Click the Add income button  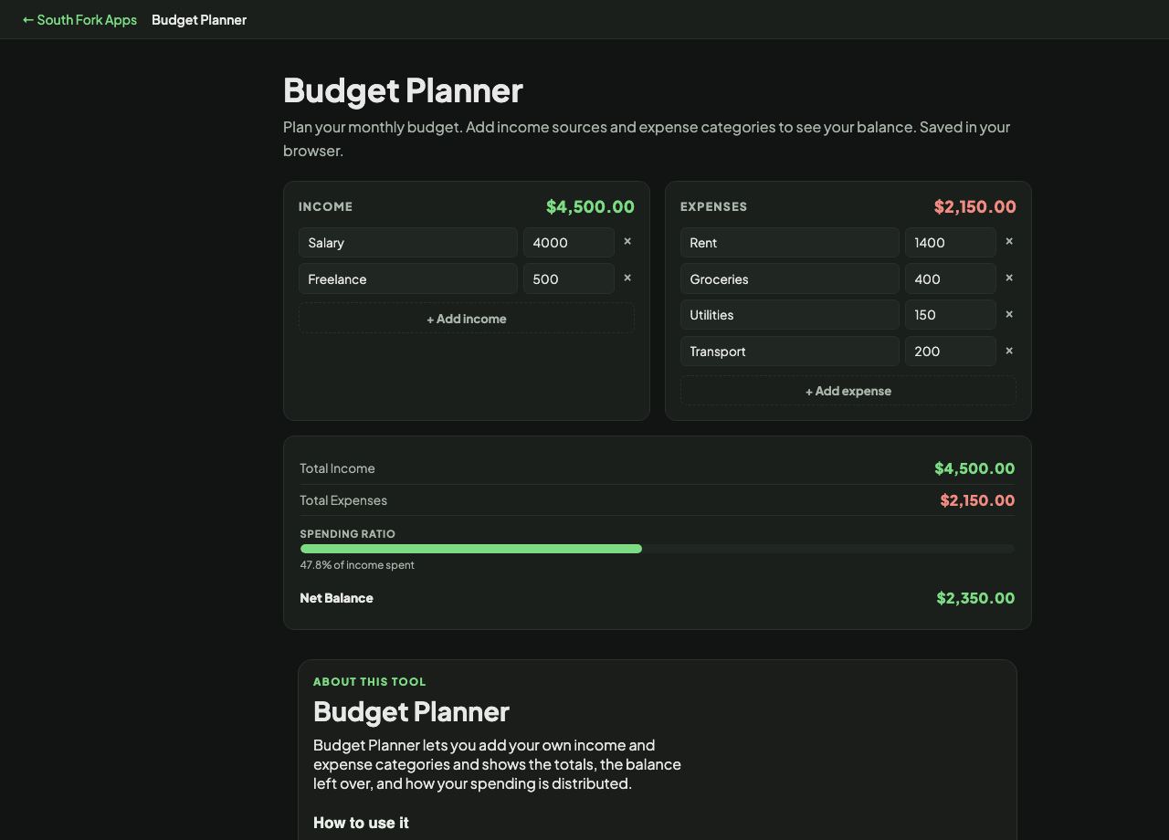coord(467,319)
